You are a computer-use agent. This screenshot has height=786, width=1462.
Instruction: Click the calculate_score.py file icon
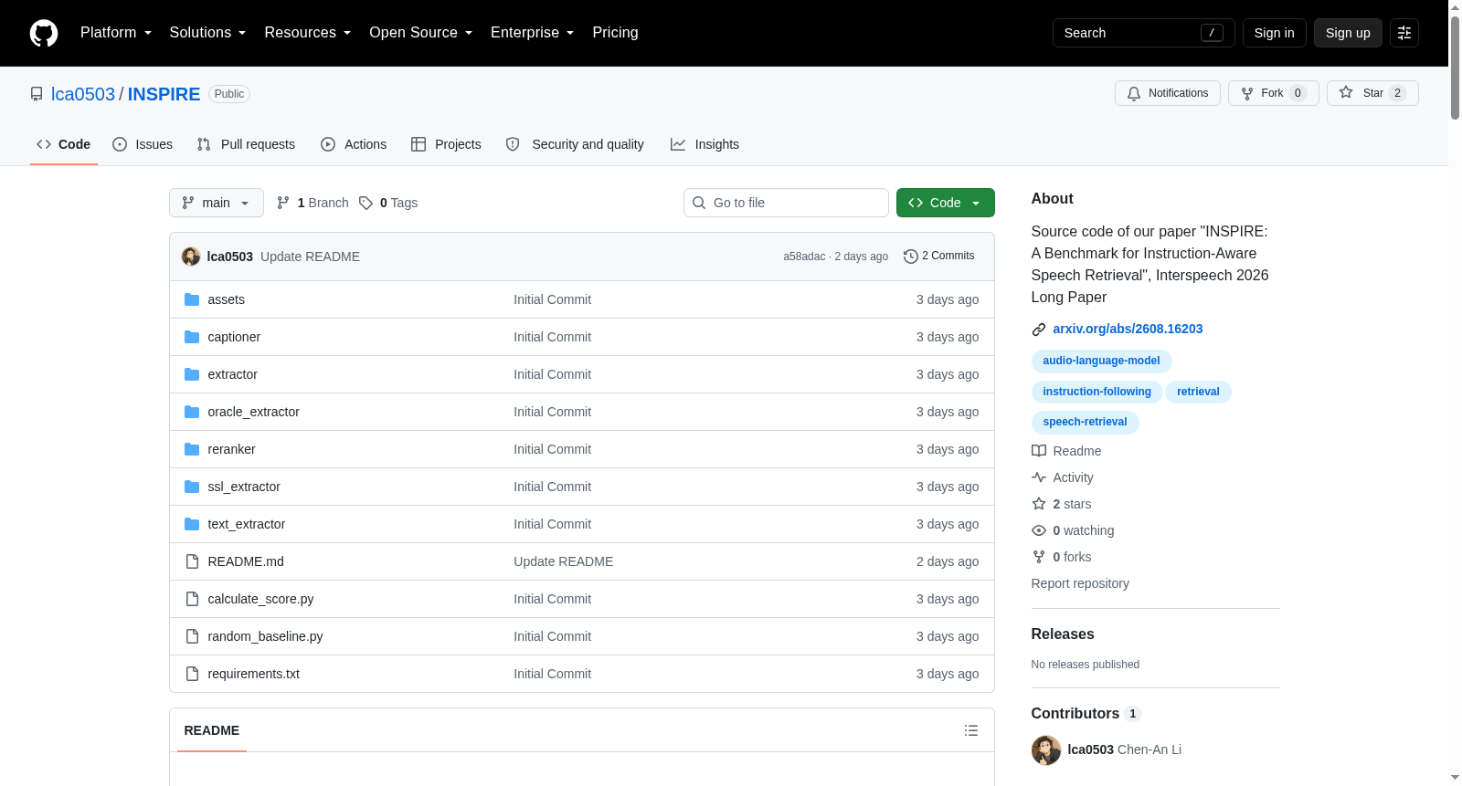[192, 599]
